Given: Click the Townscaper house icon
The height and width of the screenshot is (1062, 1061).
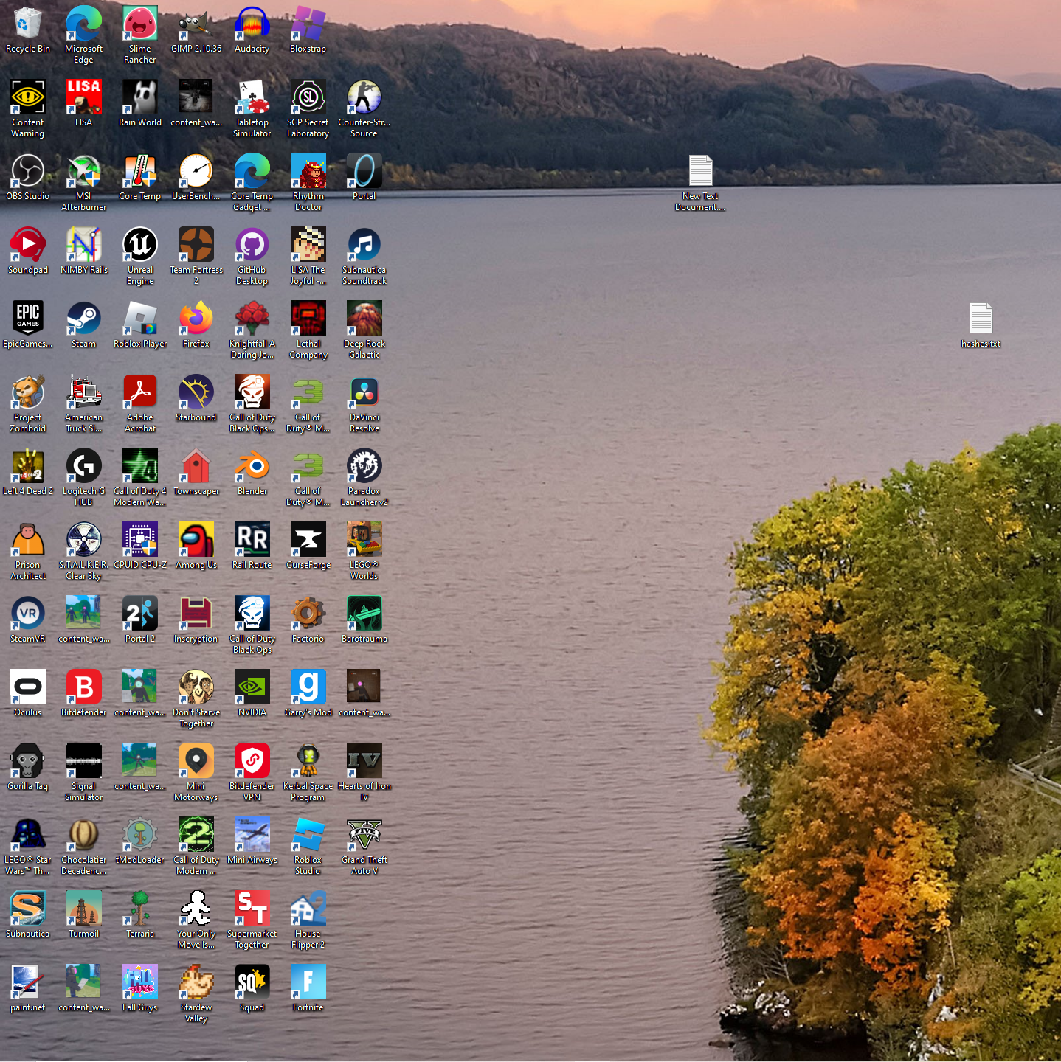Looking at the screenshot, I should (x=196, y=466).
